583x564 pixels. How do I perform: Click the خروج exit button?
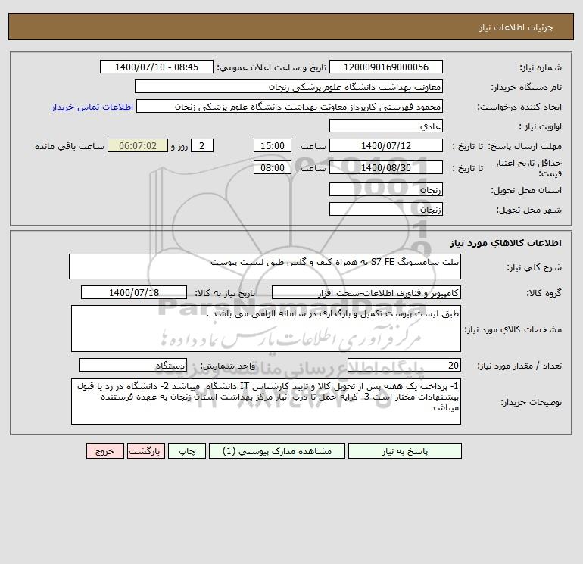click(104, 451)
